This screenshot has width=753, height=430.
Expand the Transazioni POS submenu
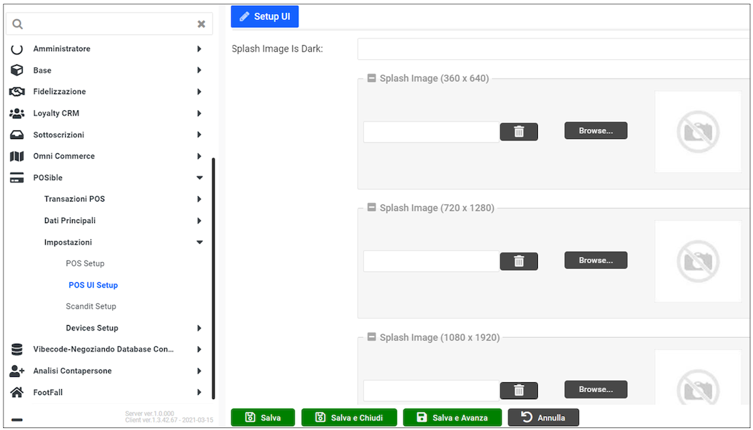point(200,200)
